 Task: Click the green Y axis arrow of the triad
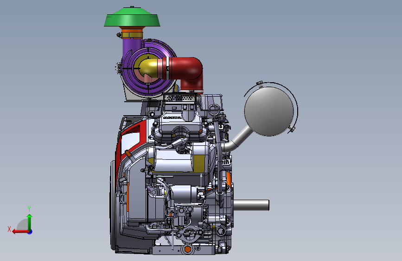click(x=30, y=222)
